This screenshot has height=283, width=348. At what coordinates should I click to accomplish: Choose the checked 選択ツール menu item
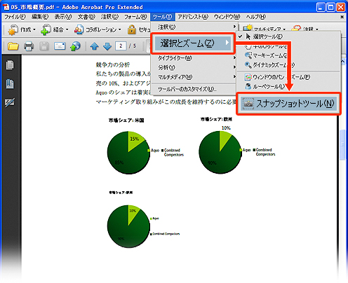click(289, 36)
